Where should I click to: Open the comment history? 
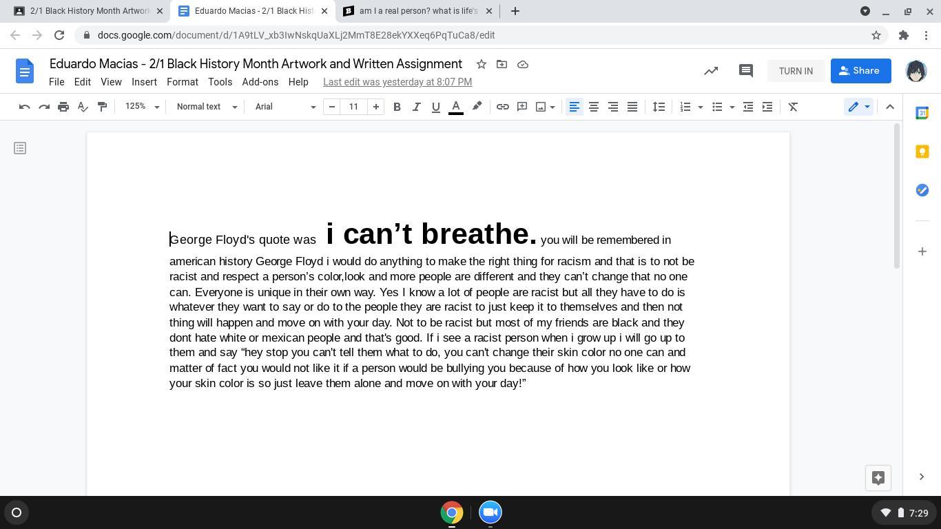[745, 71]
